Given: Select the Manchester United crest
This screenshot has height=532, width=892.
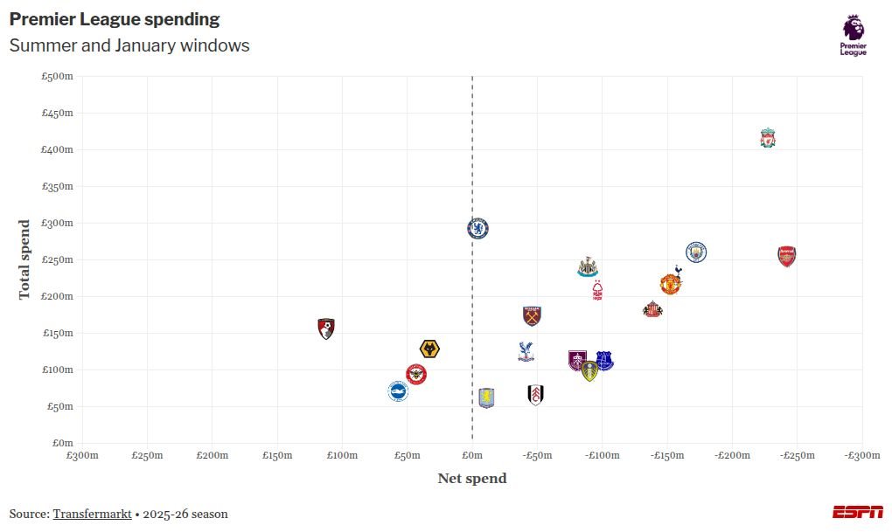Looking at the screenshot, I should (x=670, y=284).
